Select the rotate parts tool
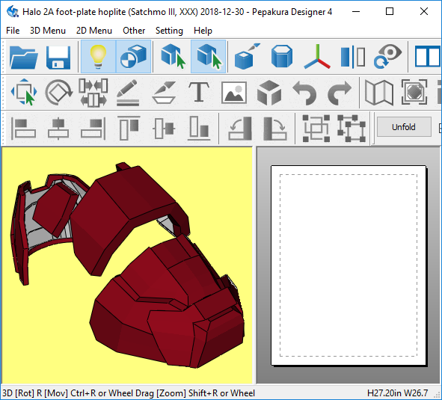Viewport: 442px width, 400px height. pos(58,92)
